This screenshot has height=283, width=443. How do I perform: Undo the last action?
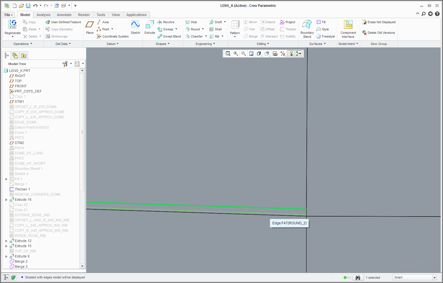tap(35, 6)
